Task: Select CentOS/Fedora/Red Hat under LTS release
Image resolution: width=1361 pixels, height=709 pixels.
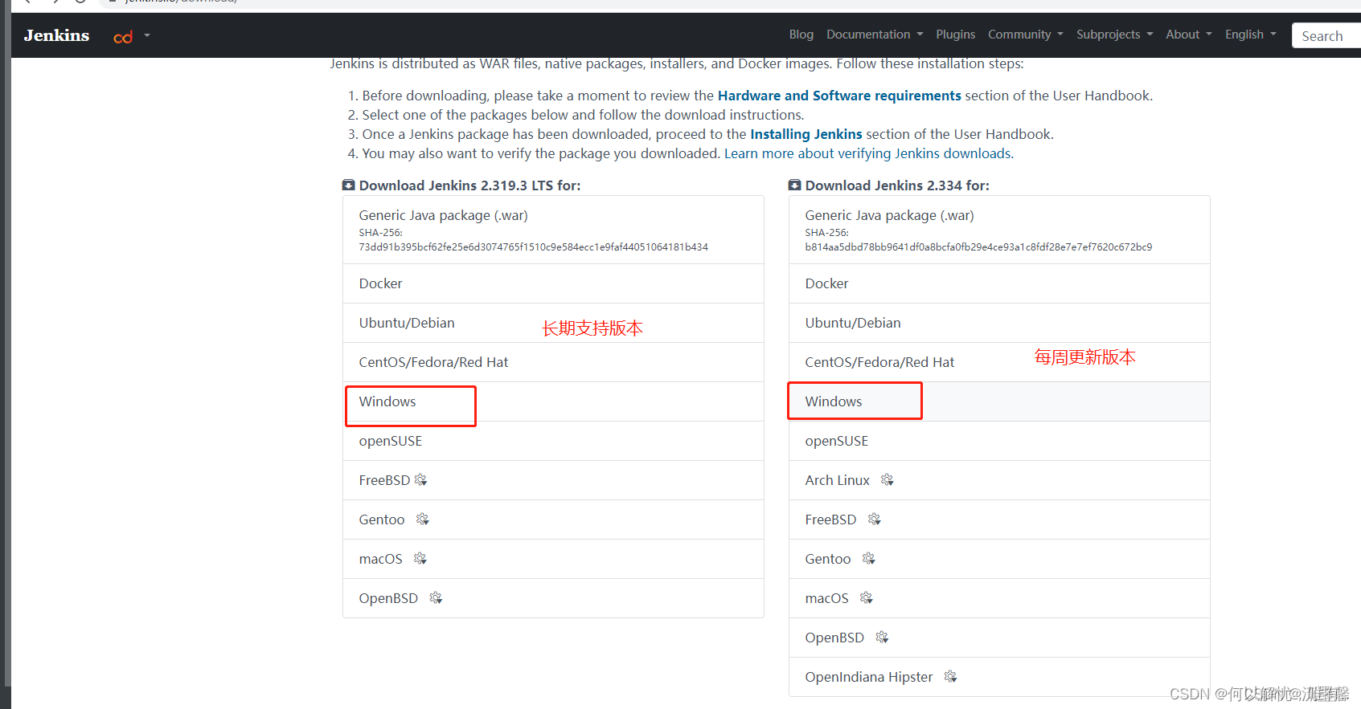Action: click(553, 362)
